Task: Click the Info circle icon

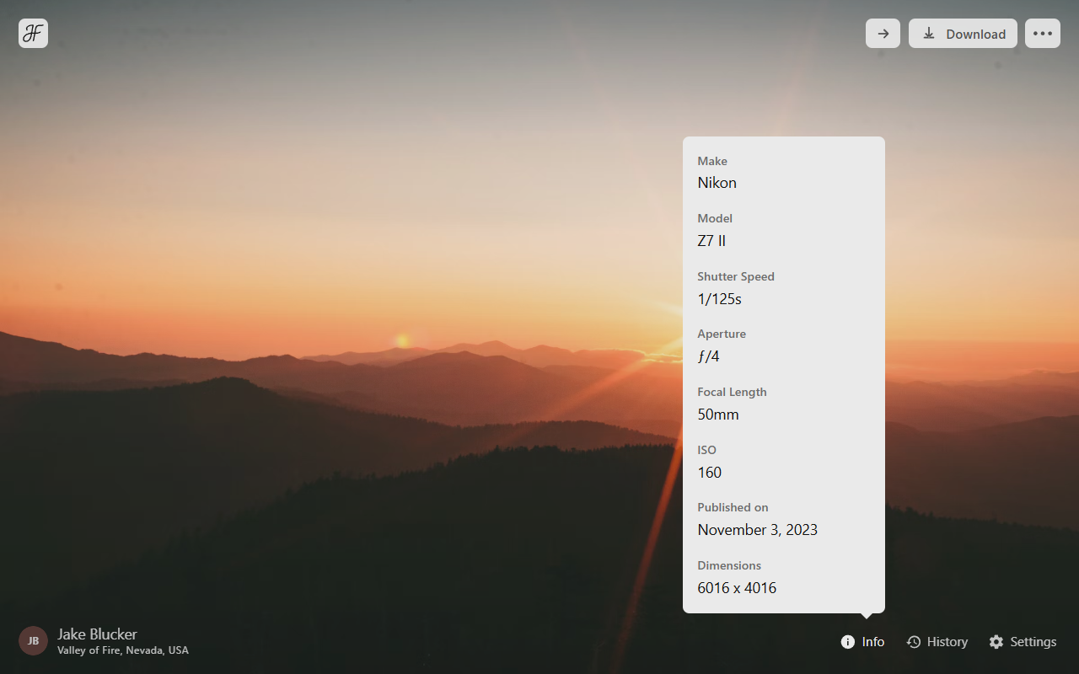Action: [x=848, y=642]
